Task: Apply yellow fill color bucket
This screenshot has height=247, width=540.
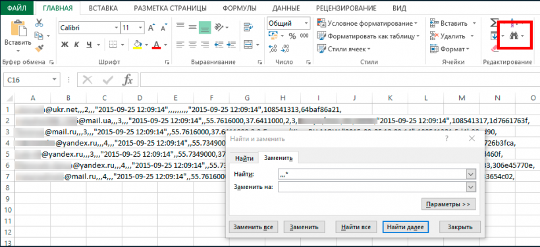Action: coord(138,44)
